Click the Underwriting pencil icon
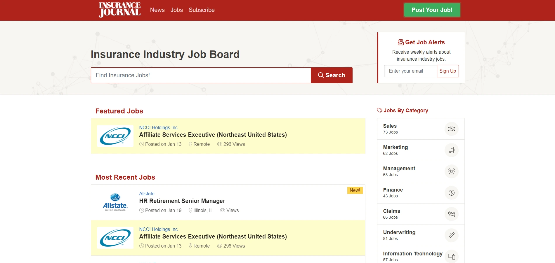 [x=452, y=235]
